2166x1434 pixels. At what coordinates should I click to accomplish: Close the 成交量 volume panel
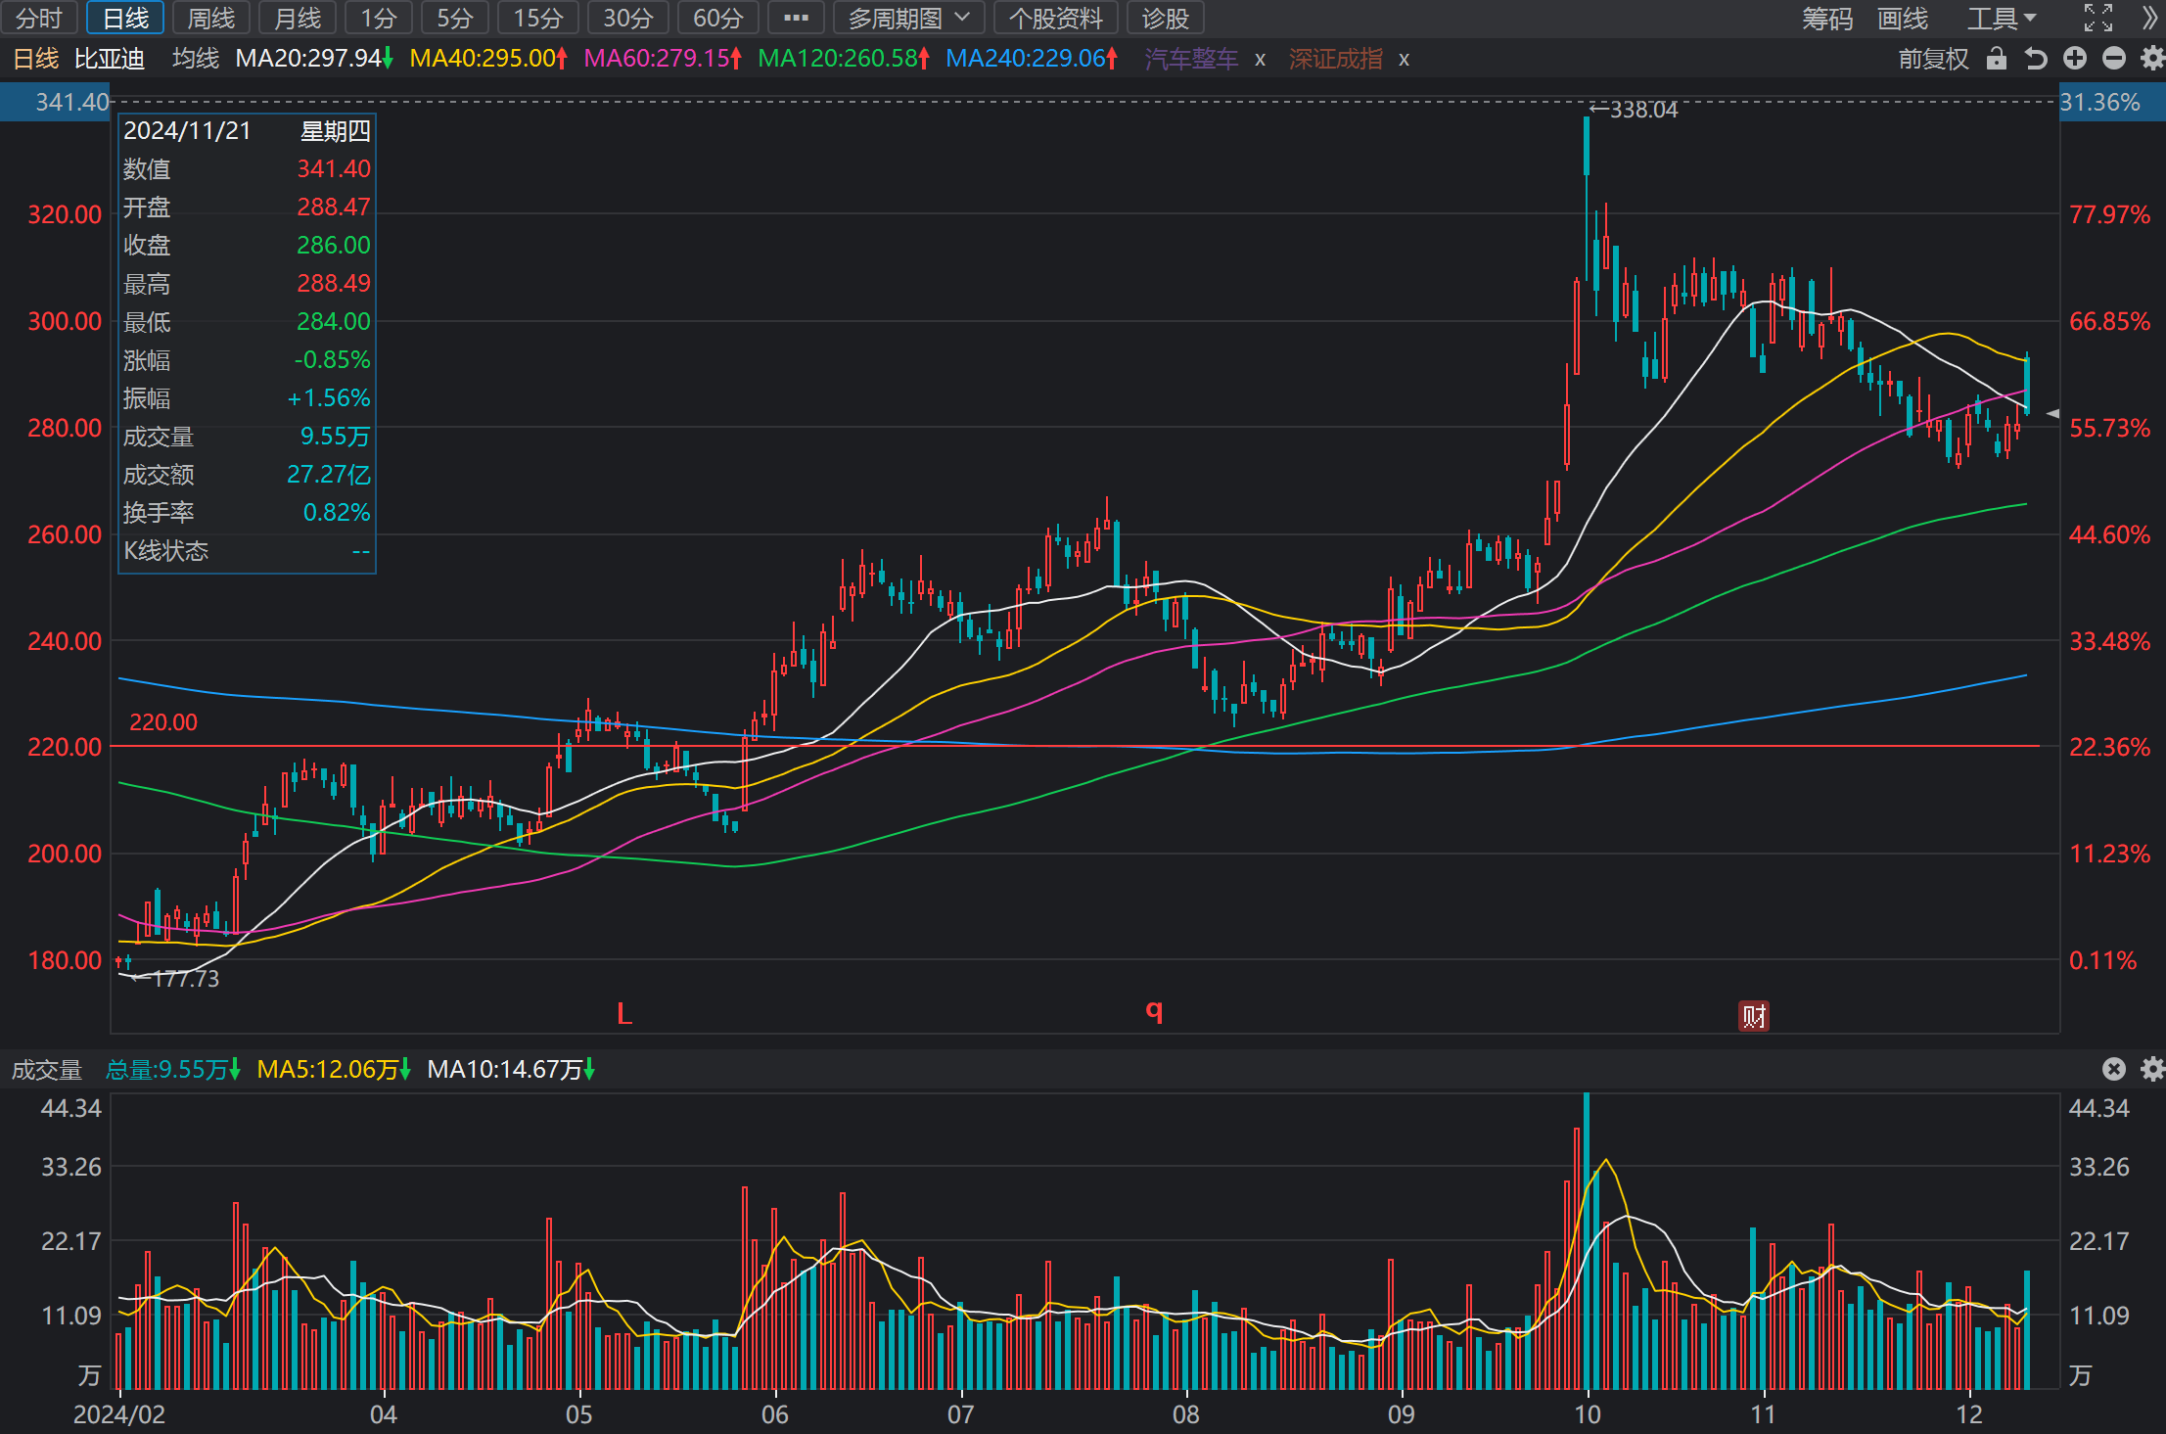click(x=2114, y=1069)
